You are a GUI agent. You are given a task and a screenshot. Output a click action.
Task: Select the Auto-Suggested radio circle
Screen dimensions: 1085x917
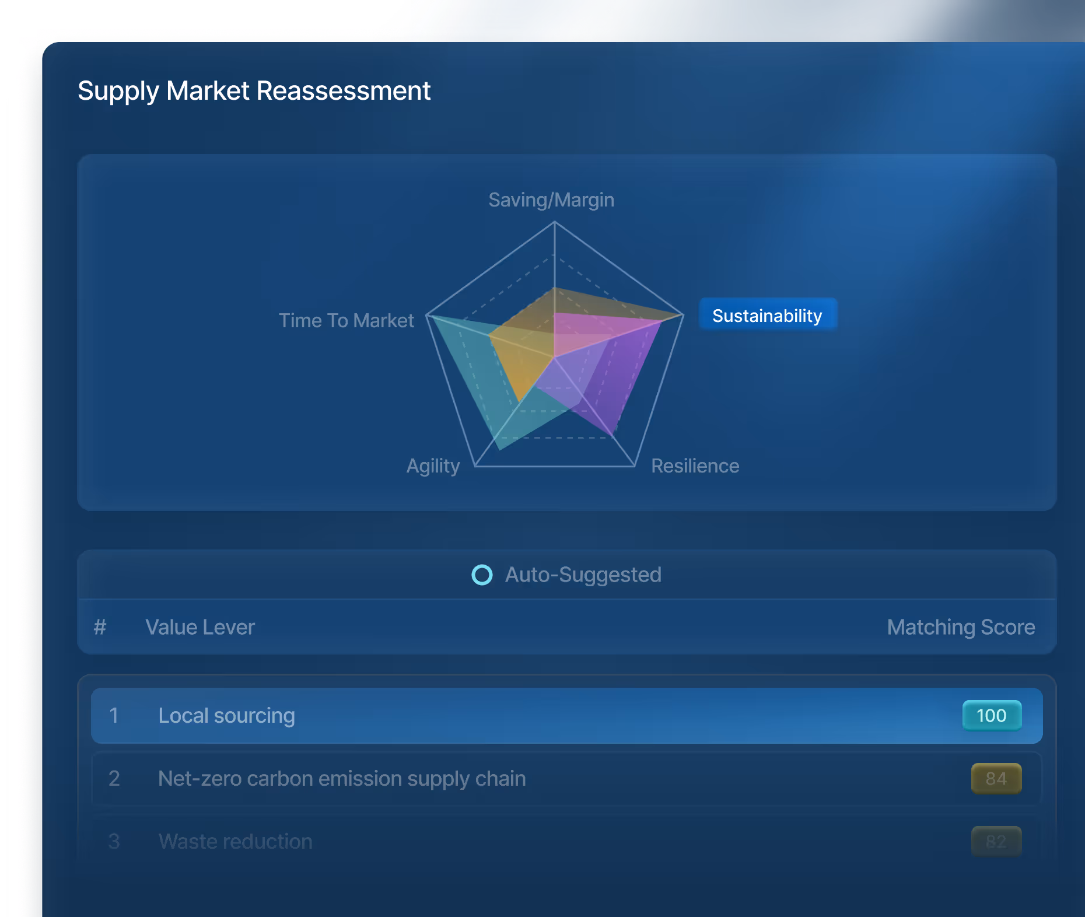click(x=482, y=575)
